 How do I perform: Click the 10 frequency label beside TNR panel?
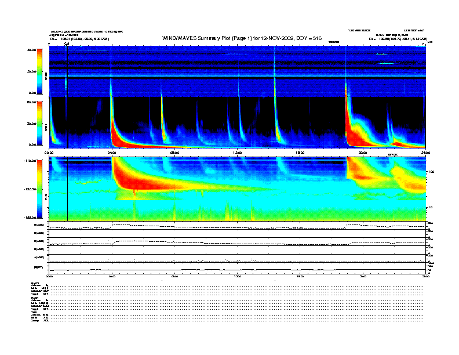pos(431,207)
